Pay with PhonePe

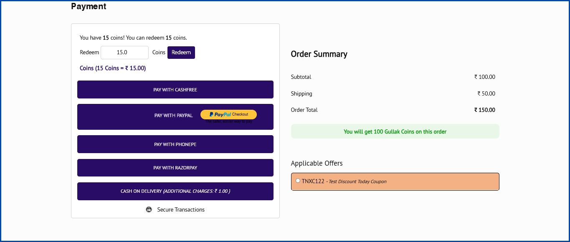coord(175,144)
